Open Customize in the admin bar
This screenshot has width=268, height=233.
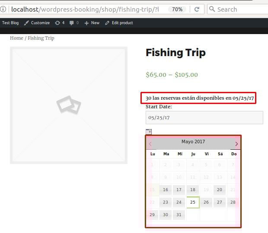point(37,23)
